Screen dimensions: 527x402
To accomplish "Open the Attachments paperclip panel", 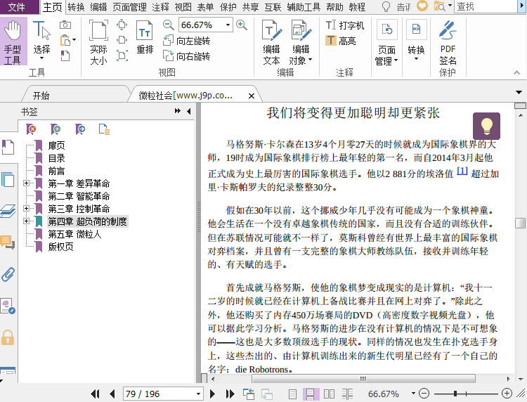I will coord(8,274).
